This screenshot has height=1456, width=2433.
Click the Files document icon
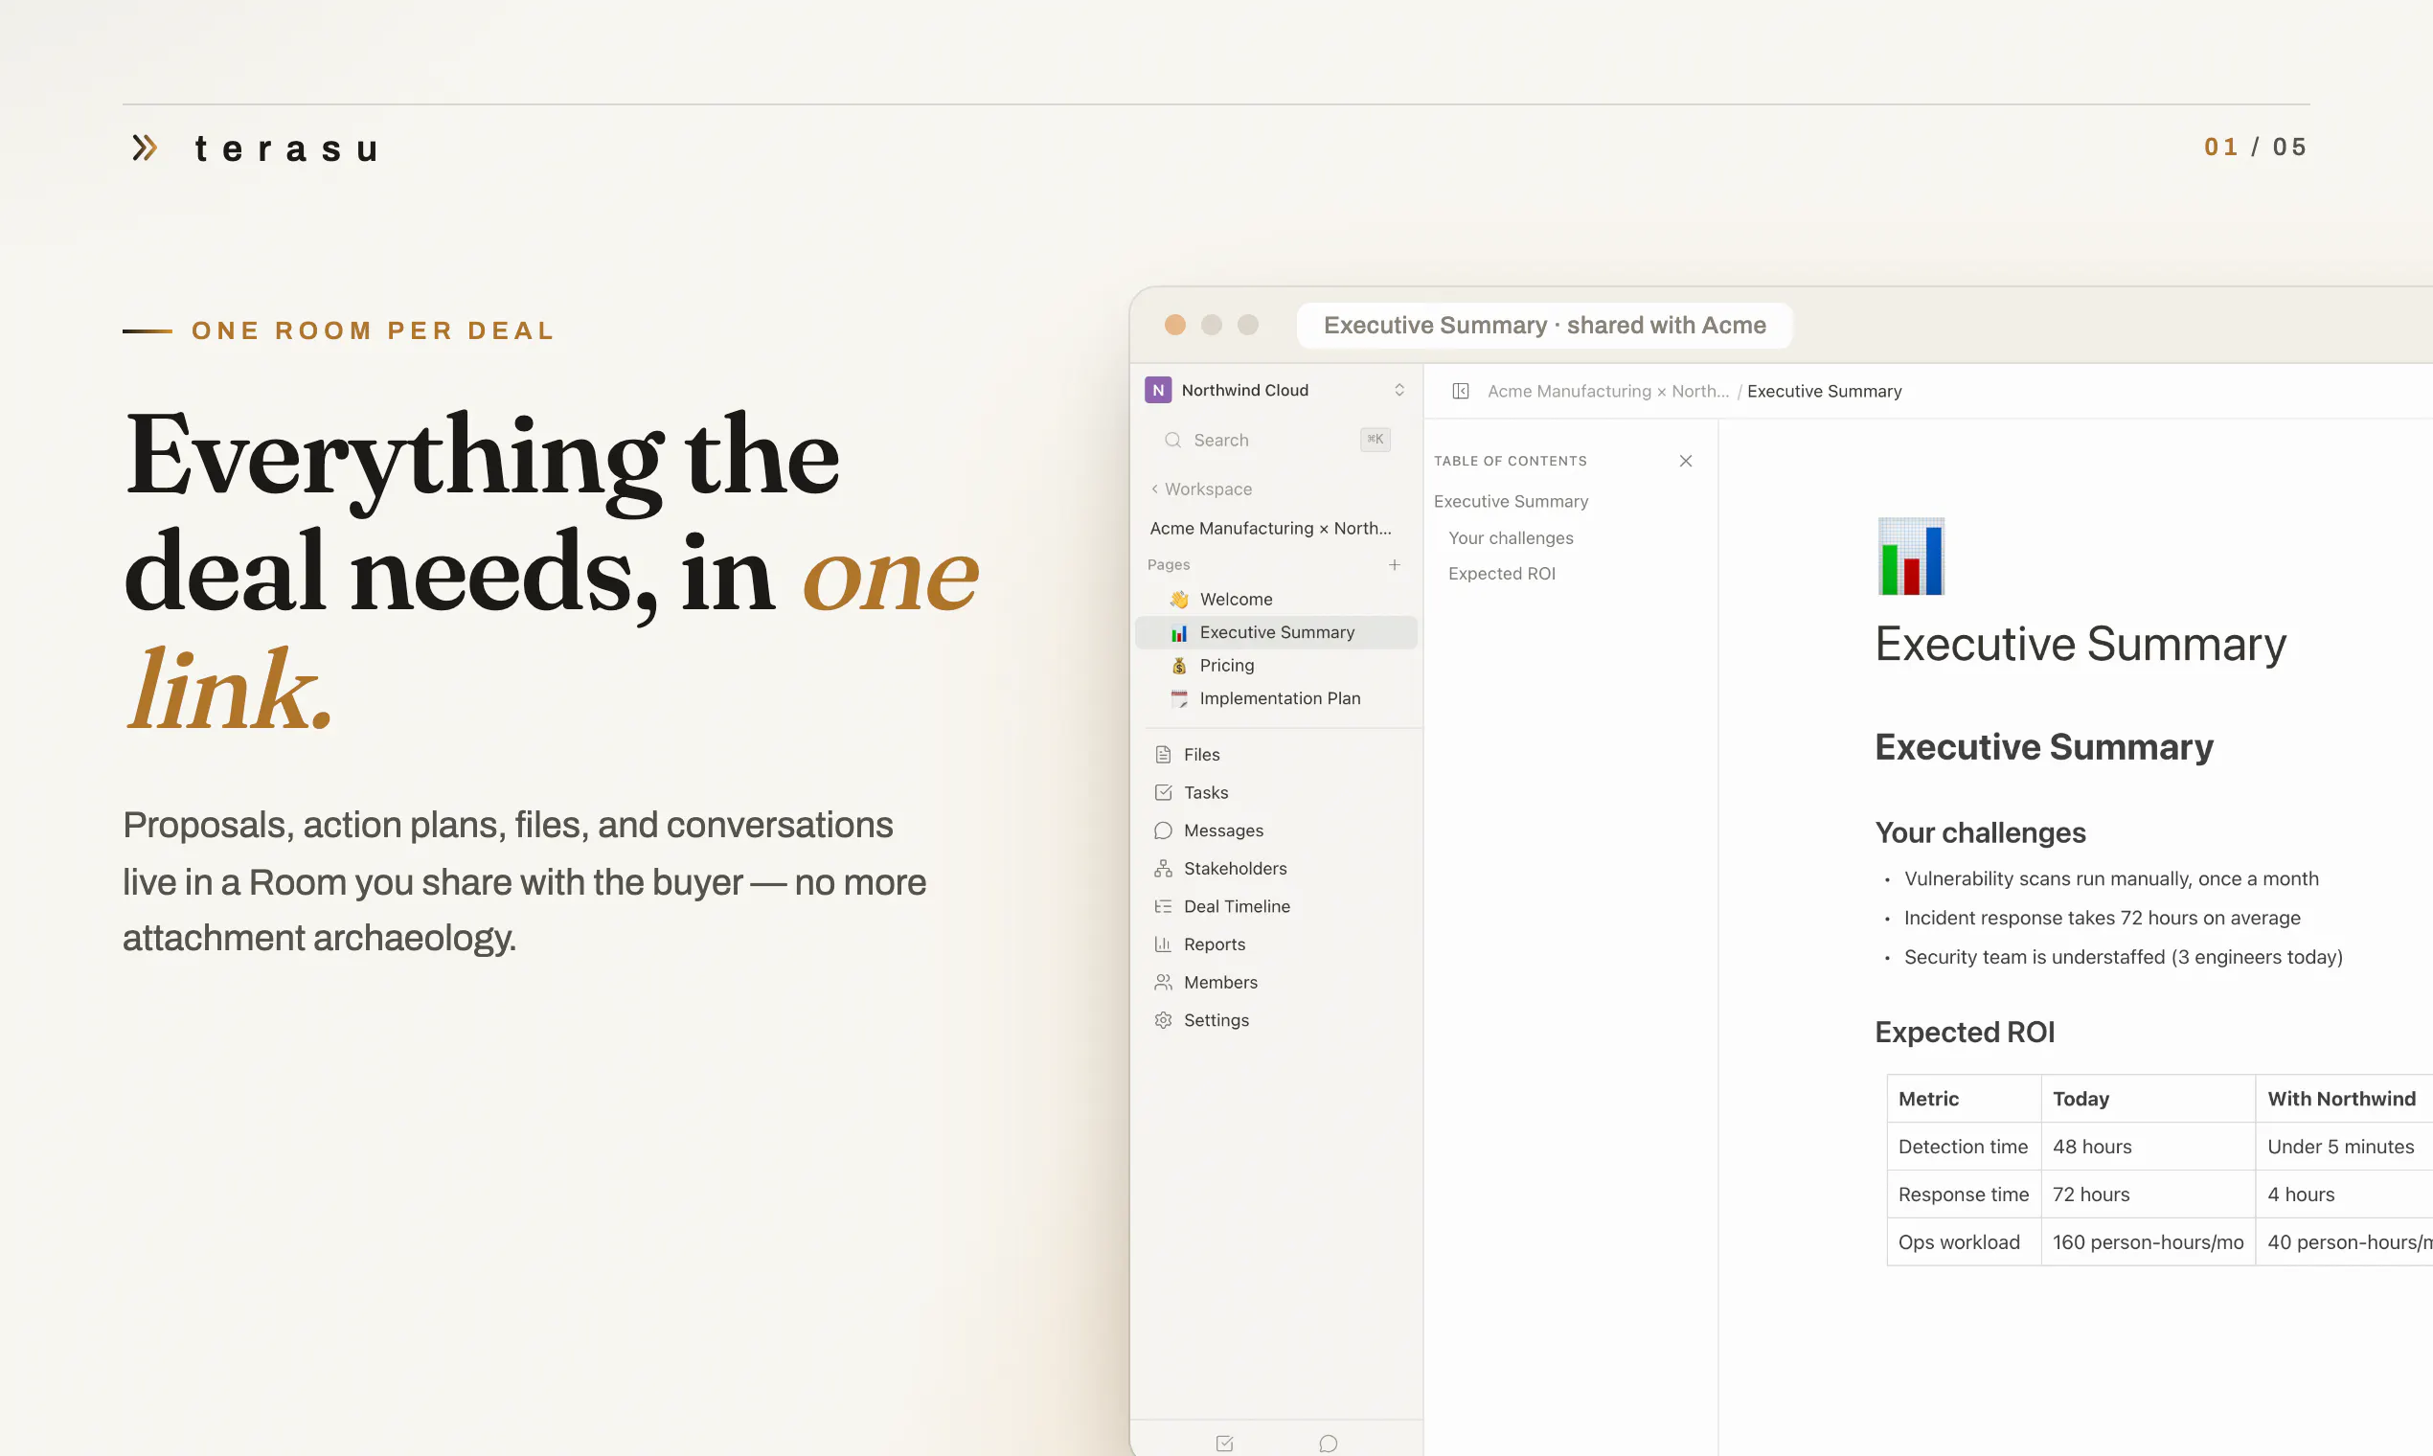pos(1164,755)
